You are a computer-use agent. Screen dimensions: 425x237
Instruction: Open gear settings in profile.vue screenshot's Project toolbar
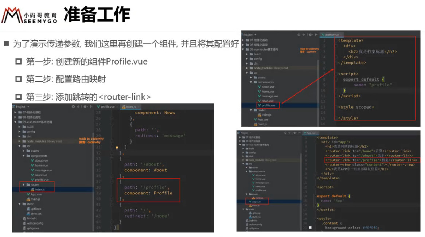(x=310, y=35)
